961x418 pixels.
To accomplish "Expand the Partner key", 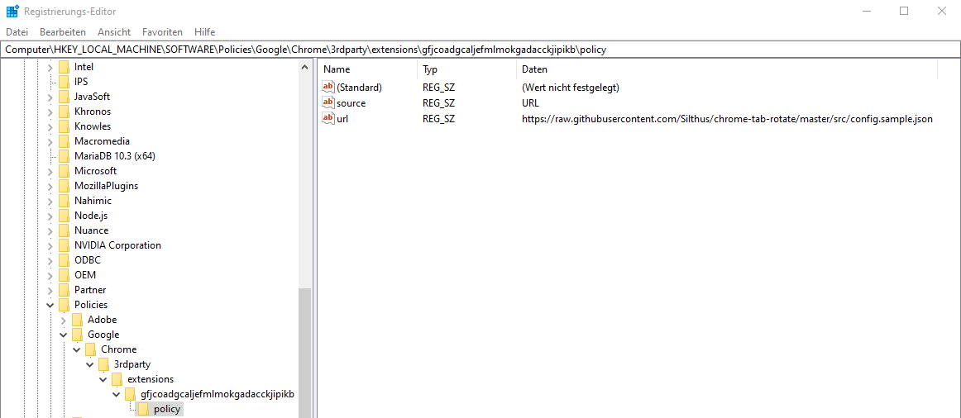I will click(50, 289).
